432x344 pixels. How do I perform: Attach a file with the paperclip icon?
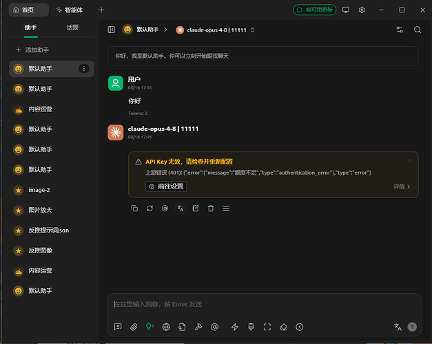[134, 327]
